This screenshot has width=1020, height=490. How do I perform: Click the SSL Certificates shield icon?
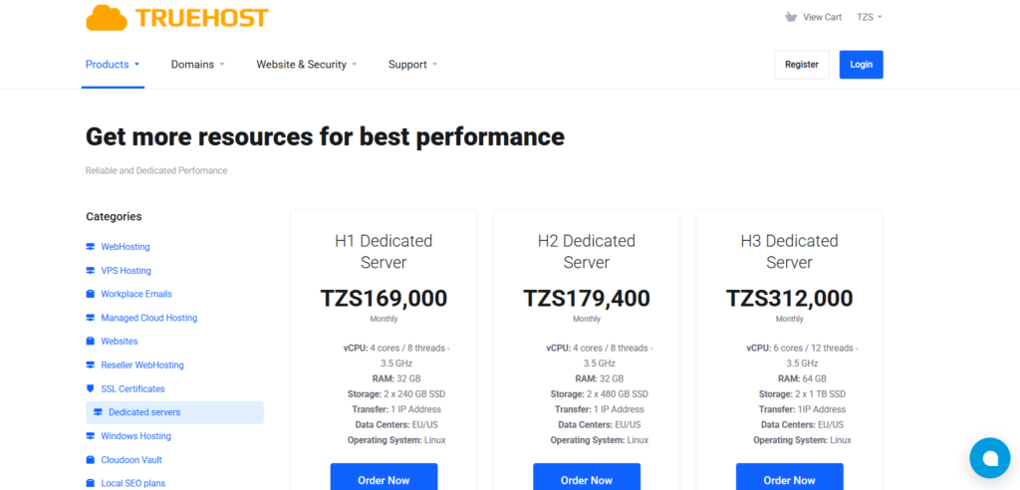coord(91,388)
